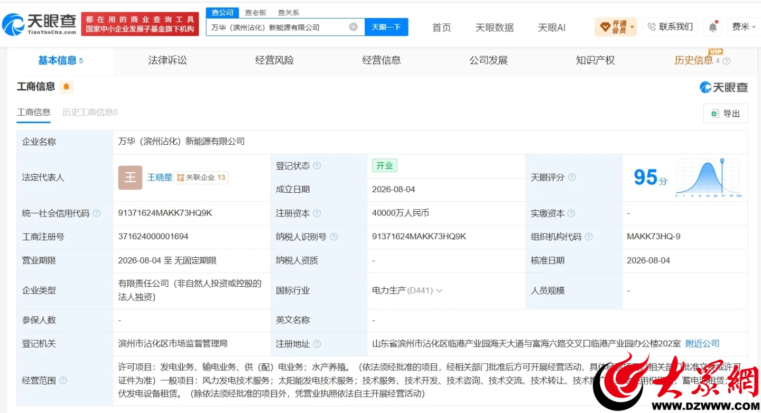Switch to the 查老板 search tab
This screenshot has width=761, height=413.
256,13
